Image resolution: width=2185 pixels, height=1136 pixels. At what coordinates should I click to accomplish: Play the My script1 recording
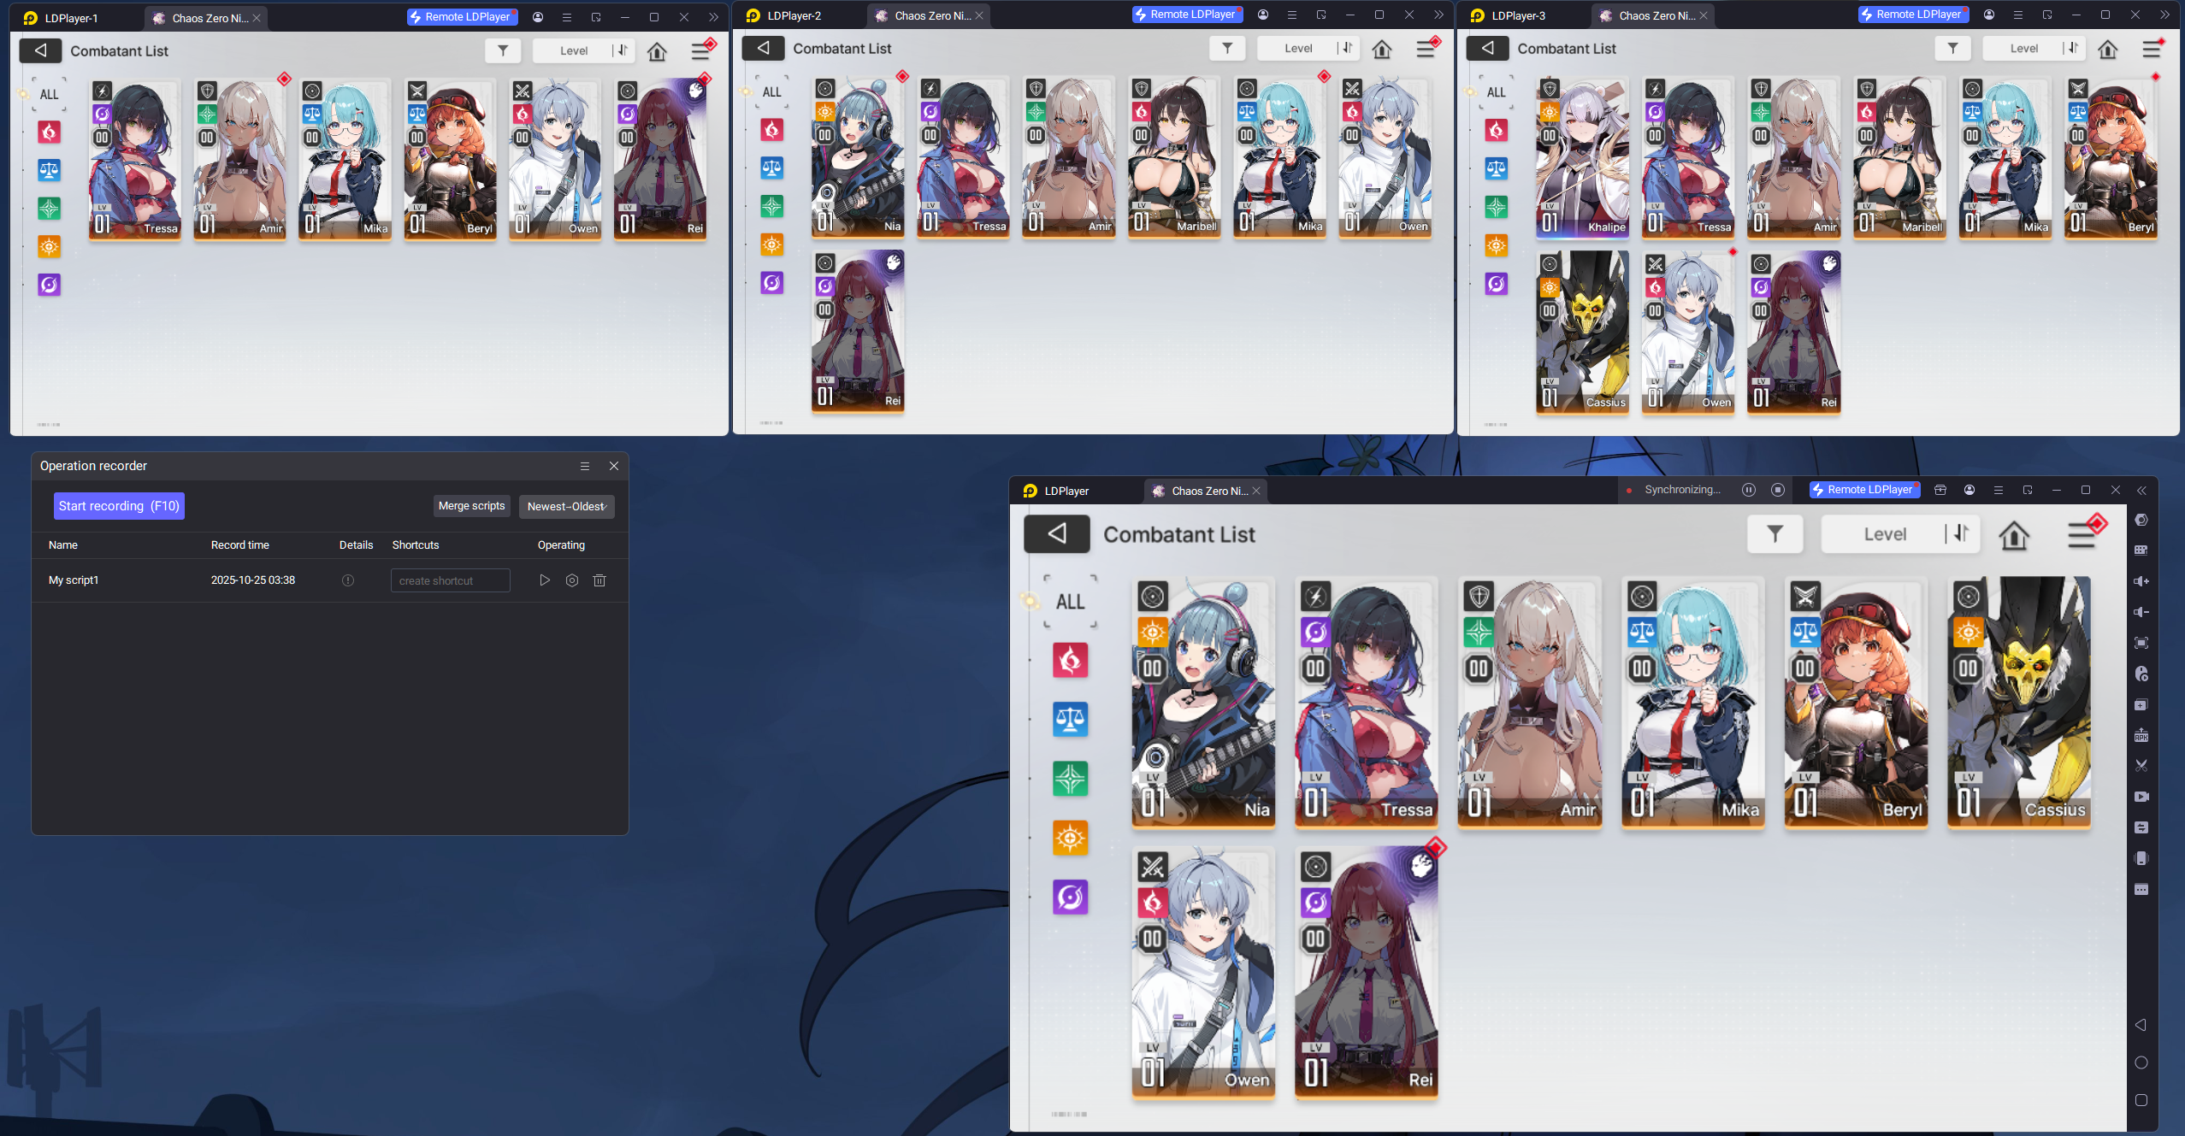pyautogui.click(x=545, y=580)
